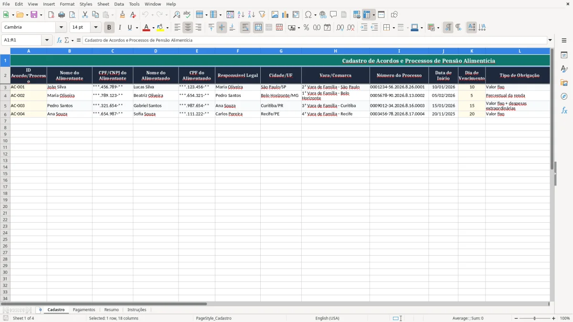Expand the formula bar

[x=551, y=40]
